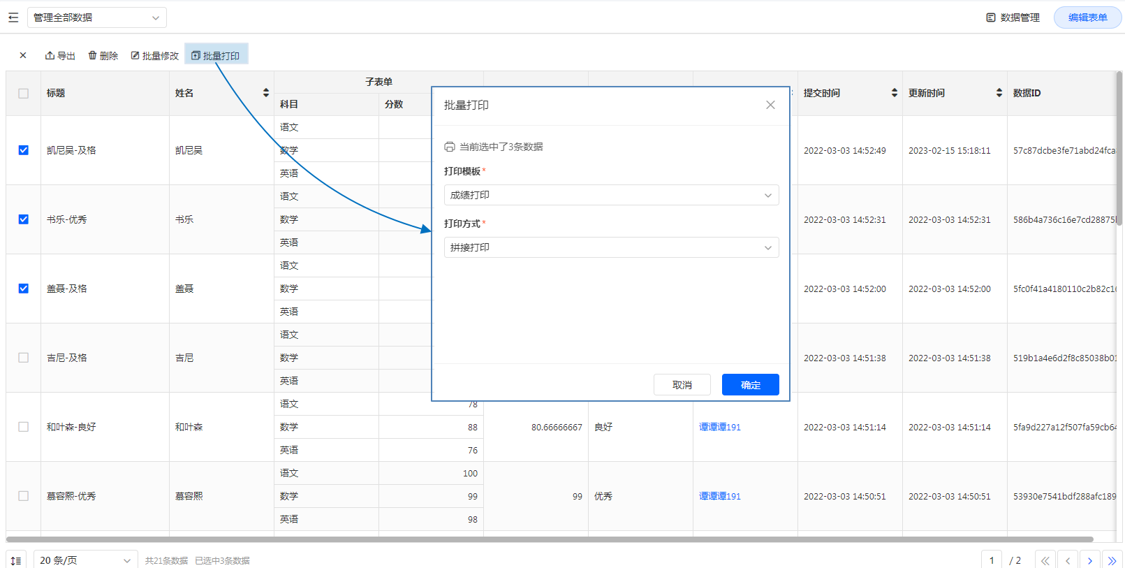The height and width of the screenshot is (568, 1125).
Task: Uncheck the 凯尼昊-及格 row checkbox
Action: coord(24,150)
